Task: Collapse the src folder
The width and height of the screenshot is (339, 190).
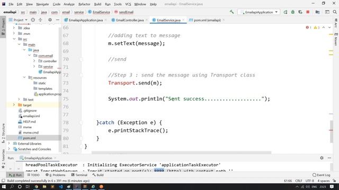Action: click(14, 39)
